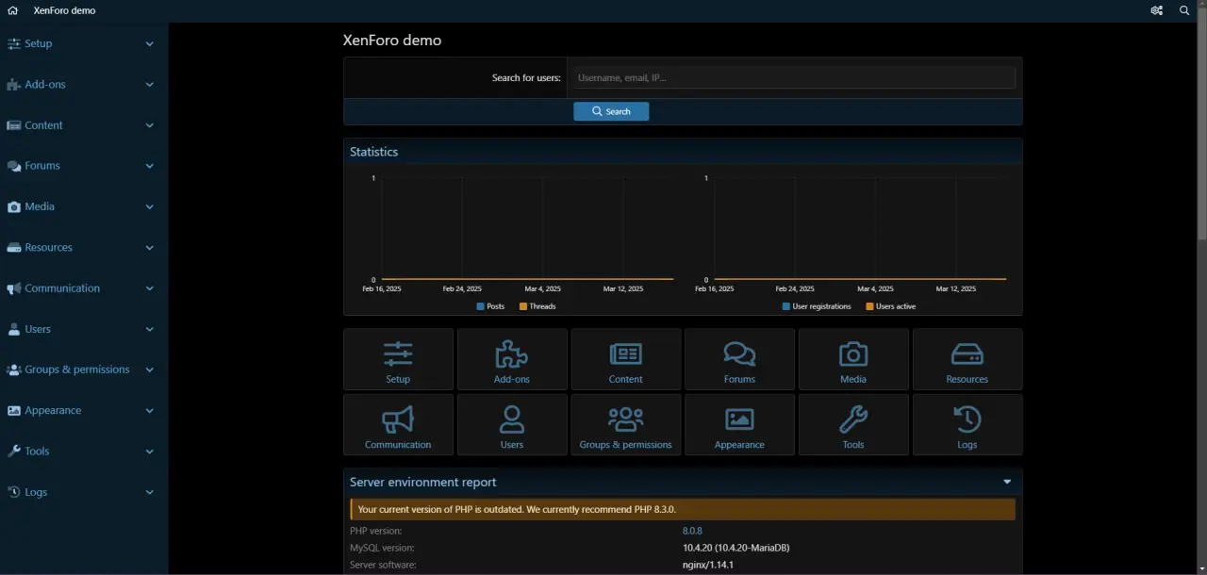Click the nginx/1.14.1 server software value
Screen dimensions: 1207x575
(708, 565)
